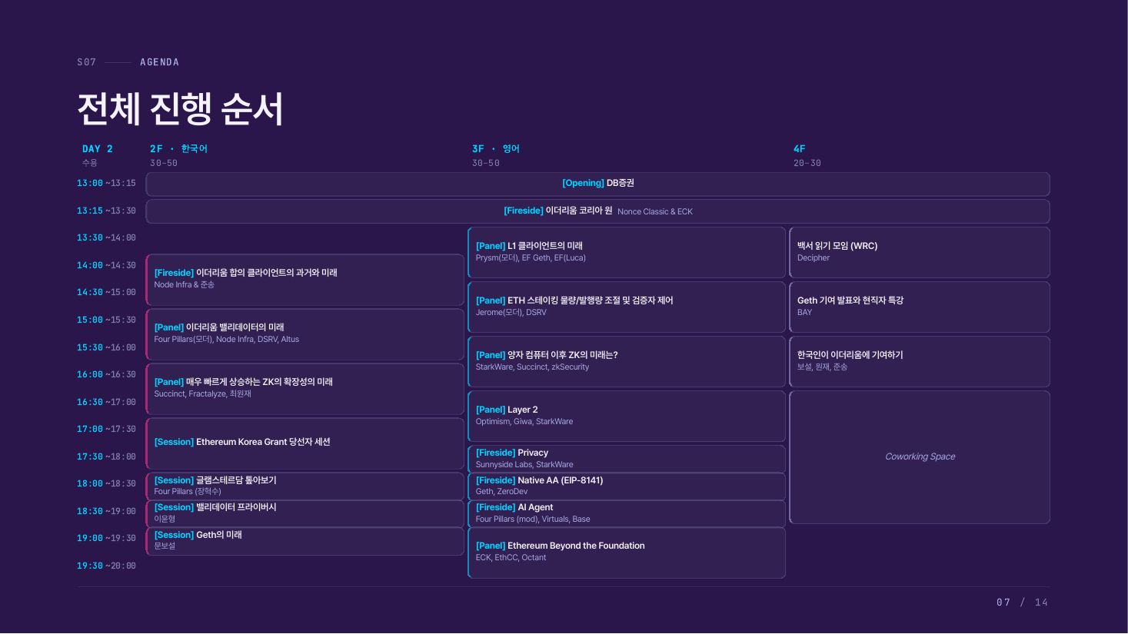Select the "전체 진행 순서" slide title

point(180,108)
